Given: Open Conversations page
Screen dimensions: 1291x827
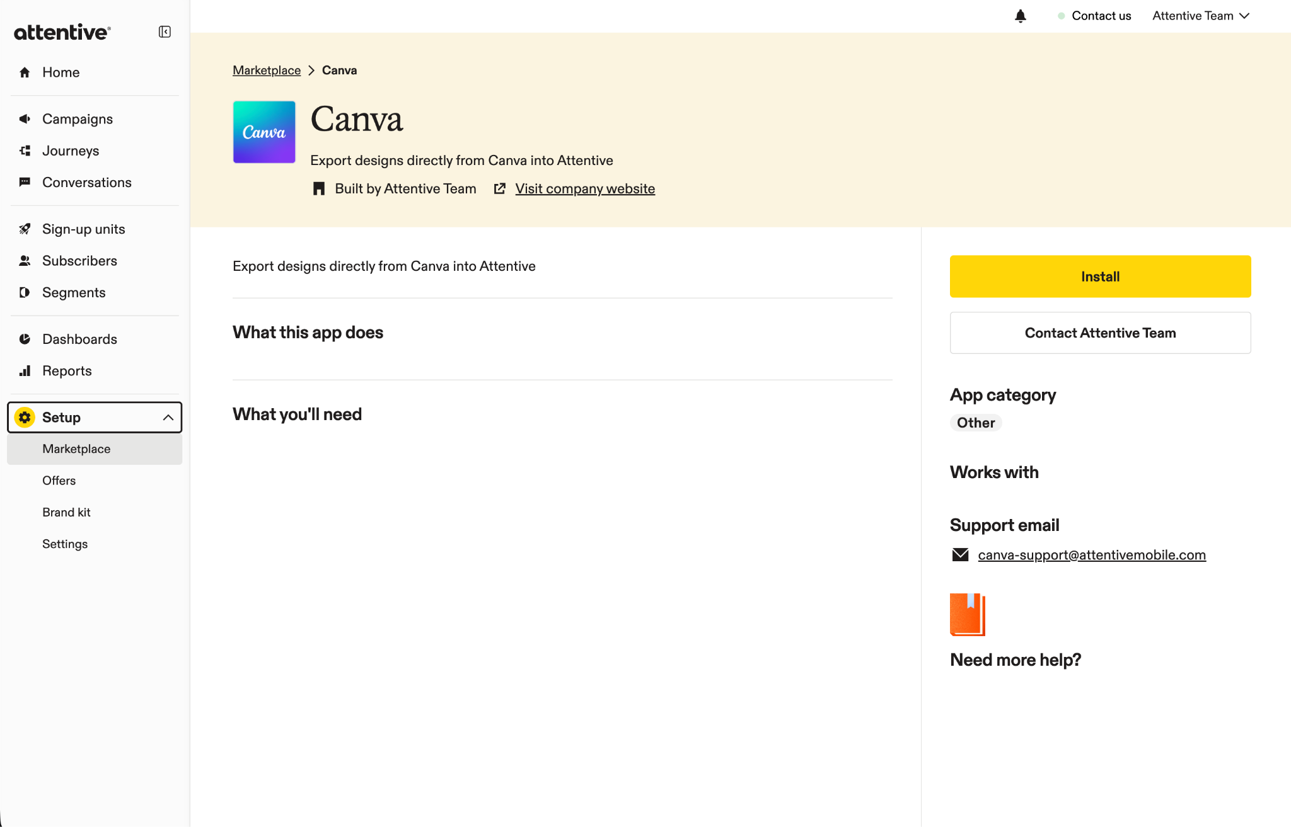Looking at the screenshot, I should (95, 182).
